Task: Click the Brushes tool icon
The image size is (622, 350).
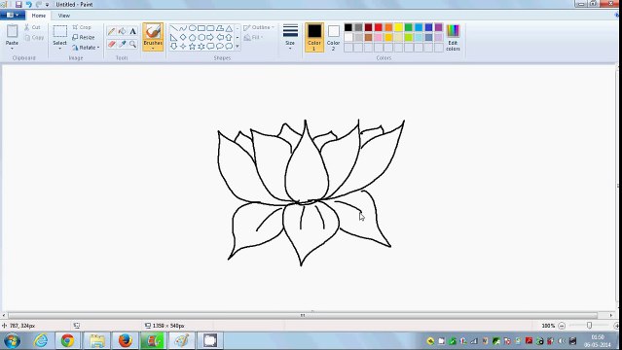Action: (x=153, y=32)
